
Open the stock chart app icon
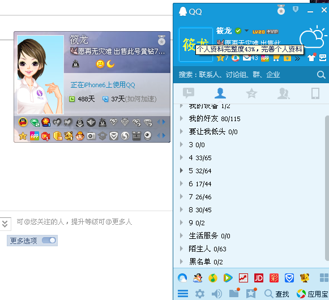(x=243, y=278)
